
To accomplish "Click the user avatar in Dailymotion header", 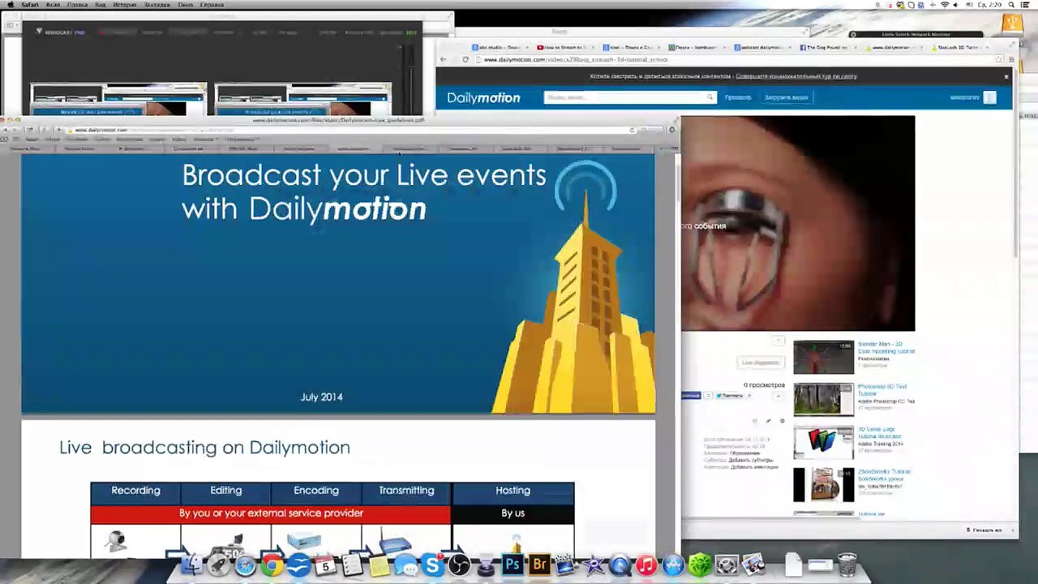I will (x=989, y=97).
